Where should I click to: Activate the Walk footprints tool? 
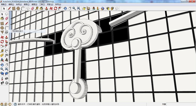tap(2, 83)
